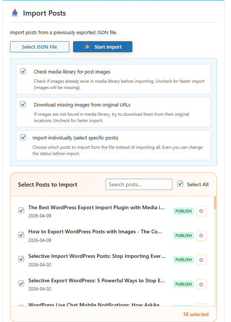Open settings gear for Best WordPress Export post
231x322 pixels.
pos(201,211)
